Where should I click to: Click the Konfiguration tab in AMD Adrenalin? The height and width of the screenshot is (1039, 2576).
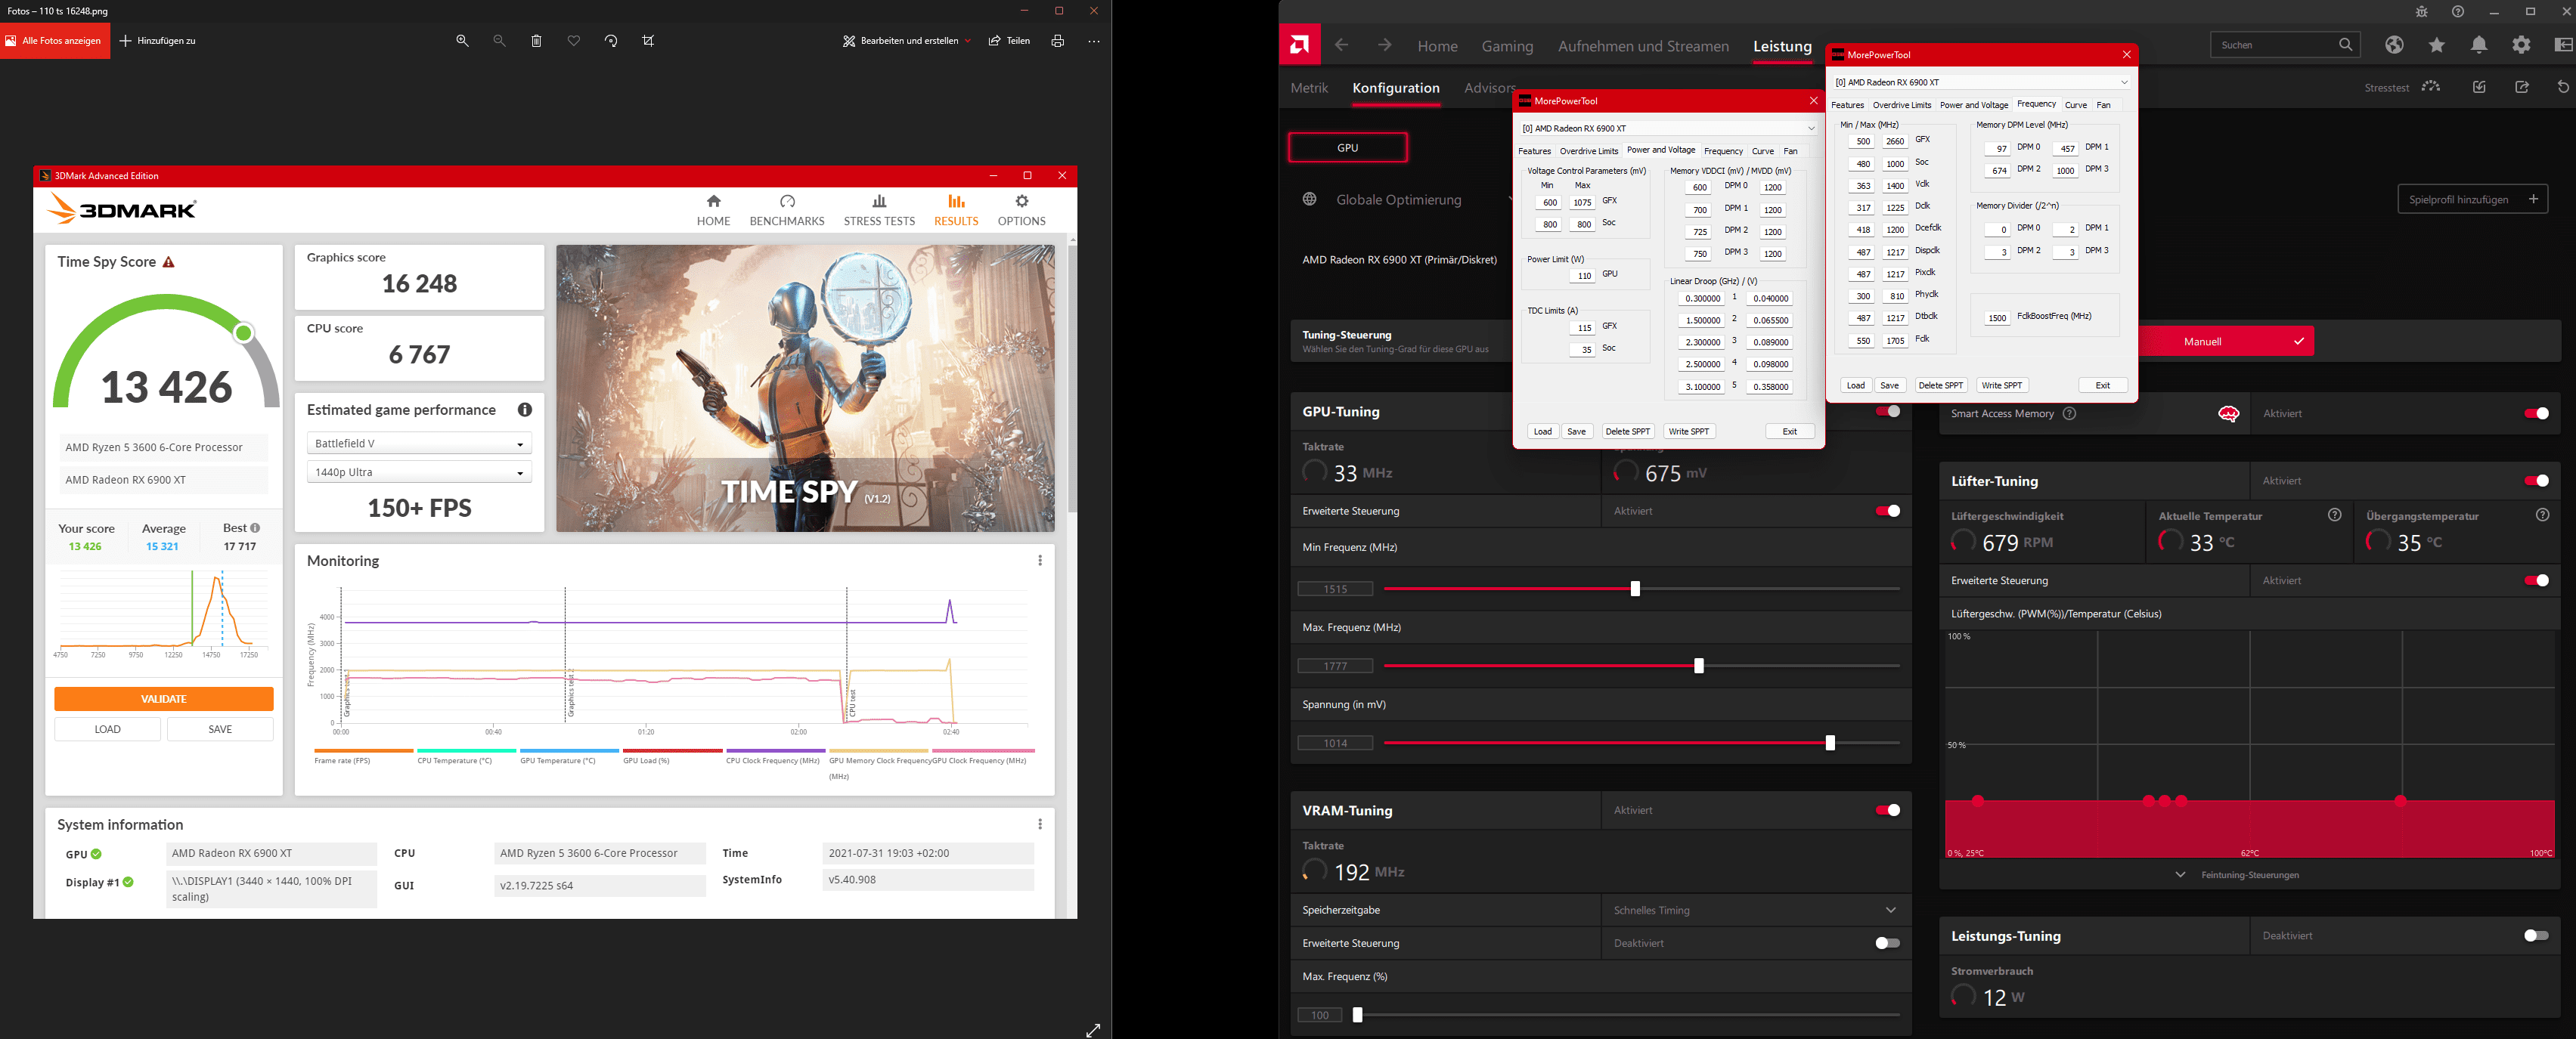click(x=1395, y=88)
